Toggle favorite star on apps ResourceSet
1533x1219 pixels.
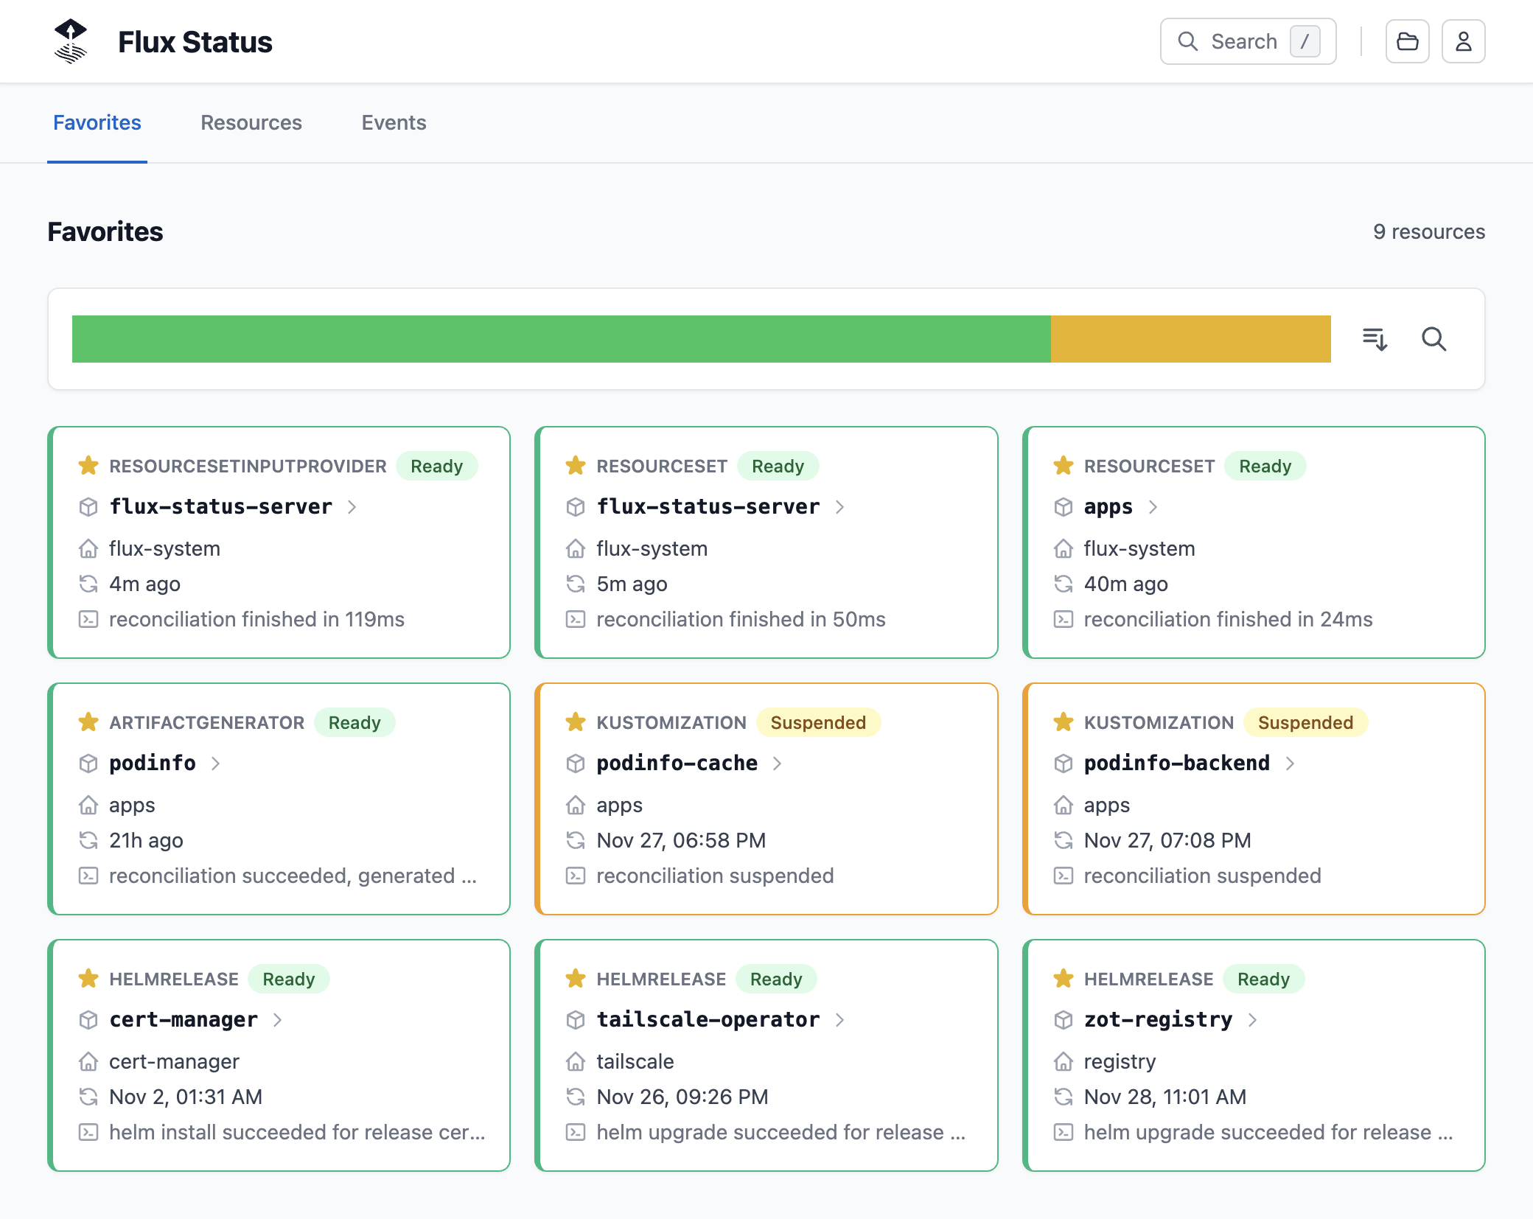click(1063, 466)
